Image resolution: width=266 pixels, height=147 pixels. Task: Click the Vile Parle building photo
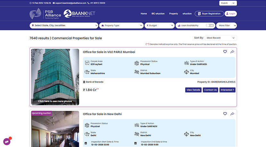tap(55, 75)
